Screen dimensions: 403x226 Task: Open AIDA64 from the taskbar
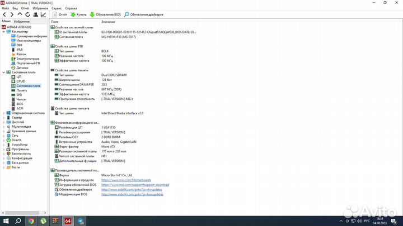click(x=68, y=221)
